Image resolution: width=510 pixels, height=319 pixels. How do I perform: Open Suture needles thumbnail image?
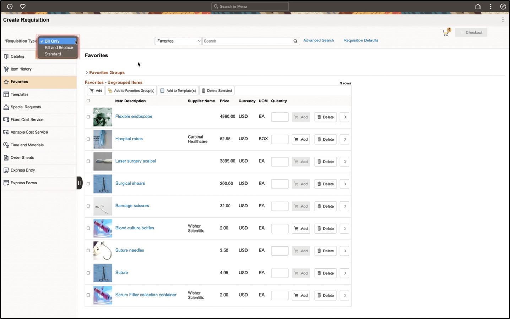click(103, 251)
